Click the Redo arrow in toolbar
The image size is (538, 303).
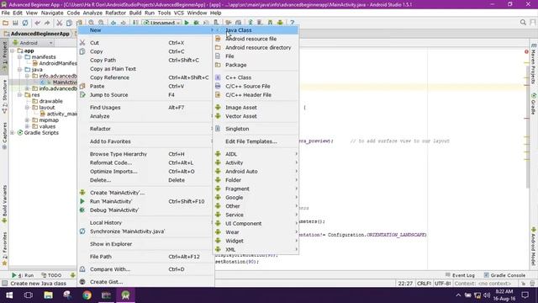coord(47,23)
